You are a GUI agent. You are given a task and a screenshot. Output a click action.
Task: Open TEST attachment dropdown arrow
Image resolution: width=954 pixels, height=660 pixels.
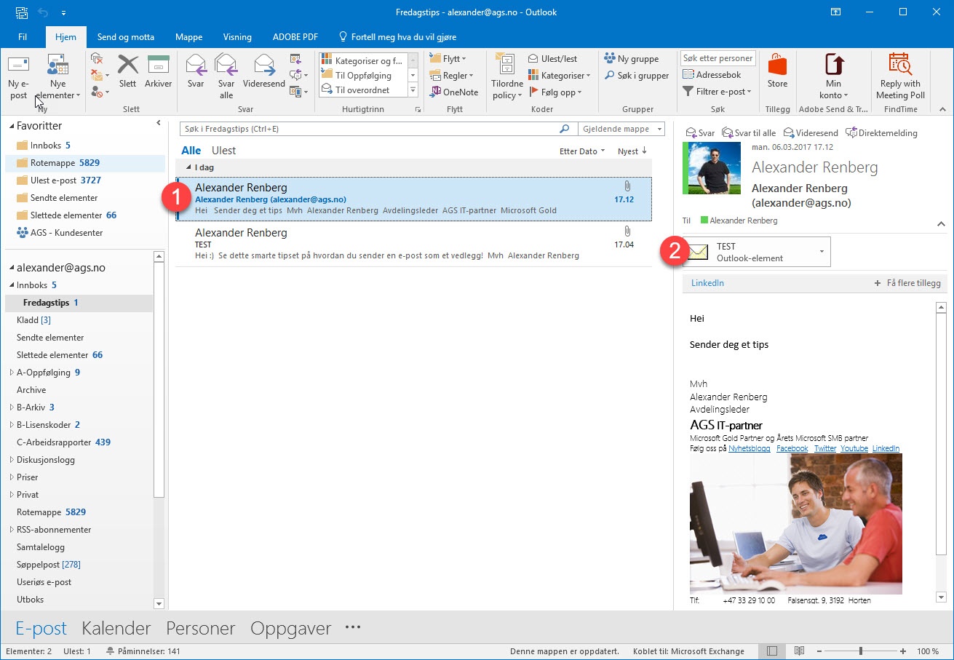[822, 252]
